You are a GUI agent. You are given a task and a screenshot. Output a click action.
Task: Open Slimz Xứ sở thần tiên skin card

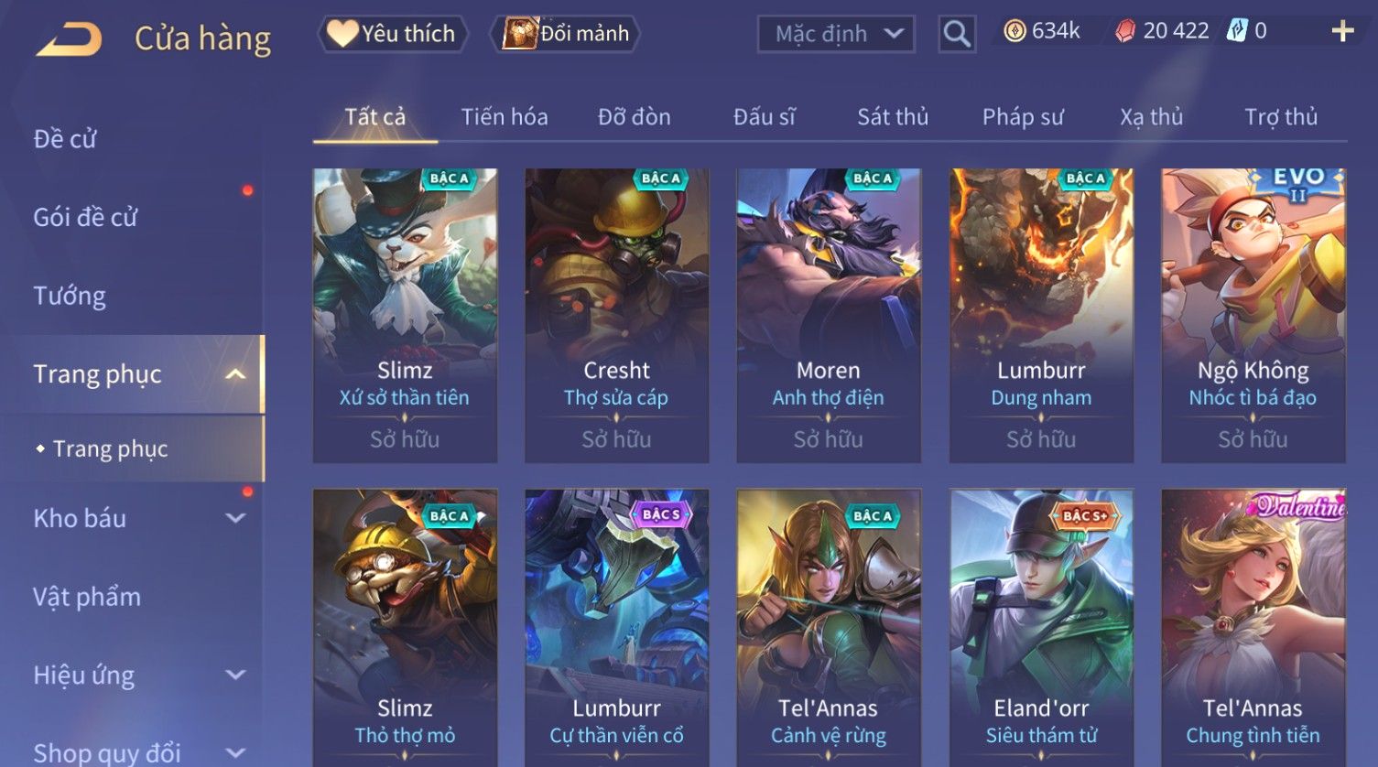coord(405,315)
